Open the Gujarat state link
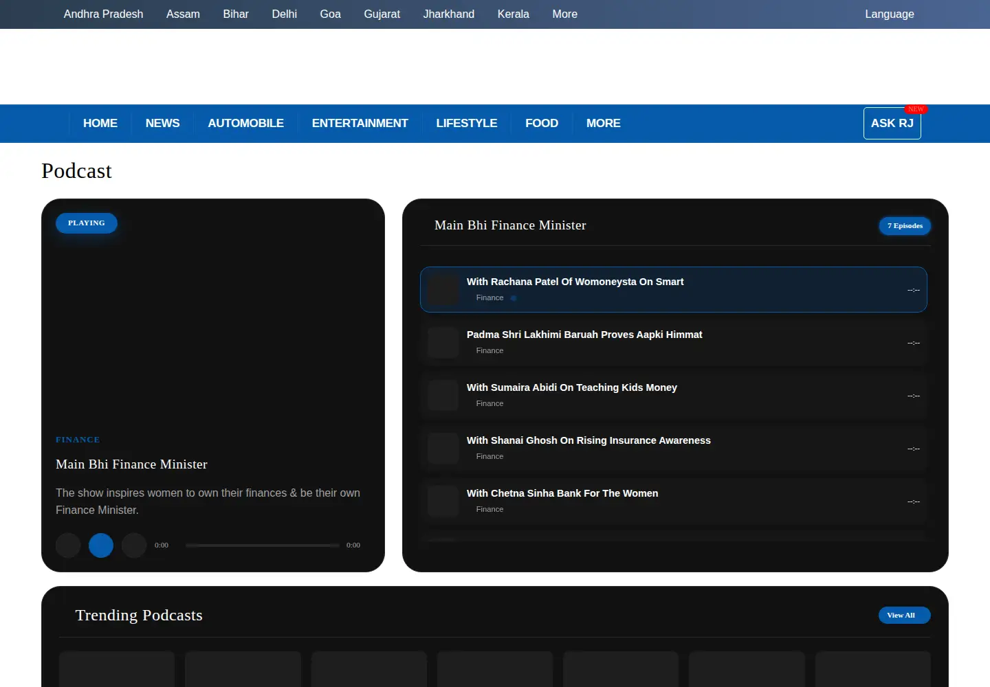Viewport: 990px width, 687px height. (x=382, y=14)
